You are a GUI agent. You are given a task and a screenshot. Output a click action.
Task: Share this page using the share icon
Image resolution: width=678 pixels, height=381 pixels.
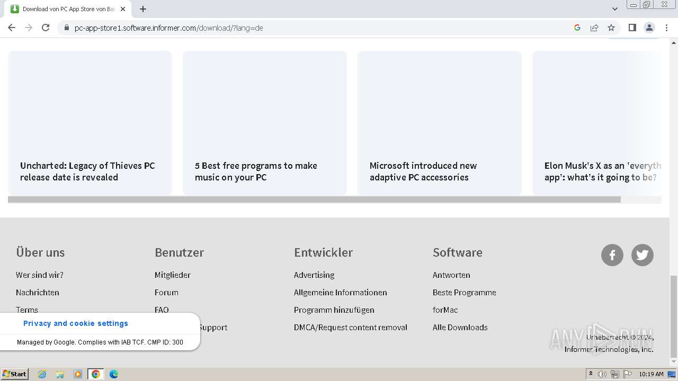tap(594, 28)
